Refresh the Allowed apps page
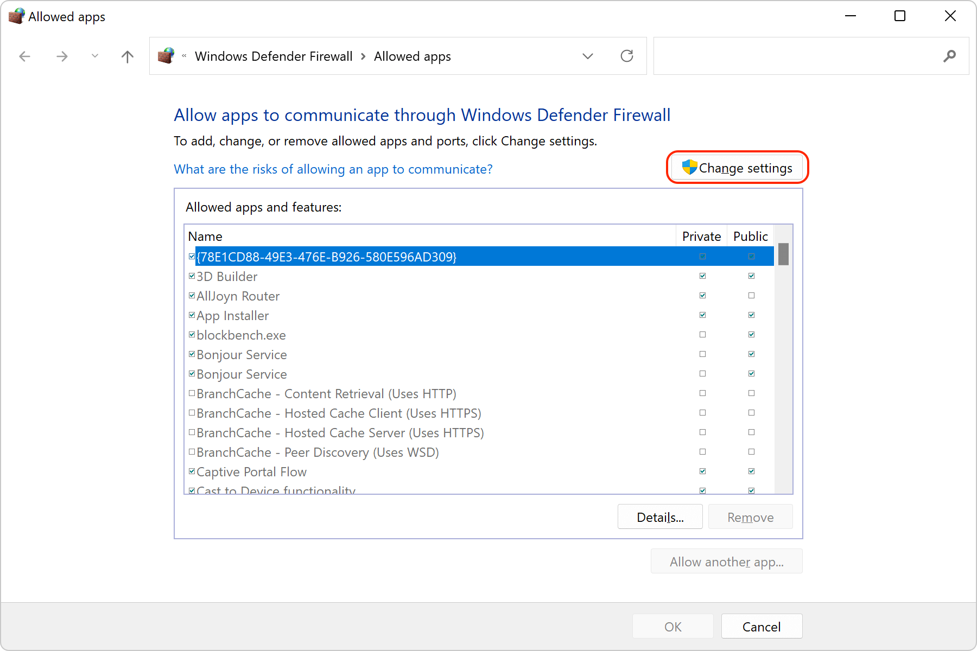Screen dimensions: 977x651 [x=627, y=56]
